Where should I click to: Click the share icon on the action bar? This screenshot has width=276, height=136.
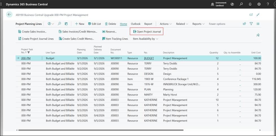(x=244, y=24)
